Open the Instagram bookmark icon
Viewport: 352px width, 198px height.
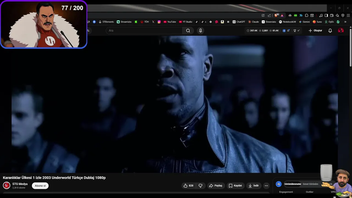(159, 22)
